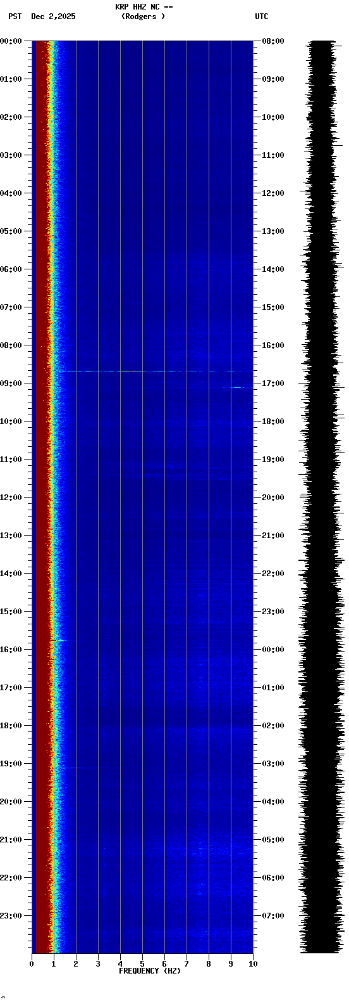Select the 19:00 PST time tick label
Image resolution: width=349 pixels, height=1004 pixels.
pos(11,764)
